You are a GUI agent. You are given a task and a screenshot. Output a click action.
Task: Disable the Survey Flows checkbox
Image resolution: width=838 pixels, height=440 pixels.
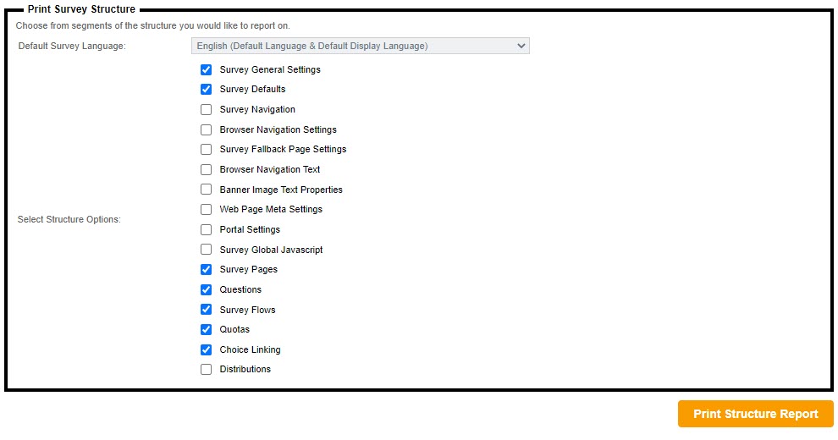pyautogui.click(x=206, y=310)
